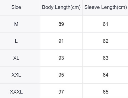
Task: Select the M size row label
Action: [x=16, y=24]
